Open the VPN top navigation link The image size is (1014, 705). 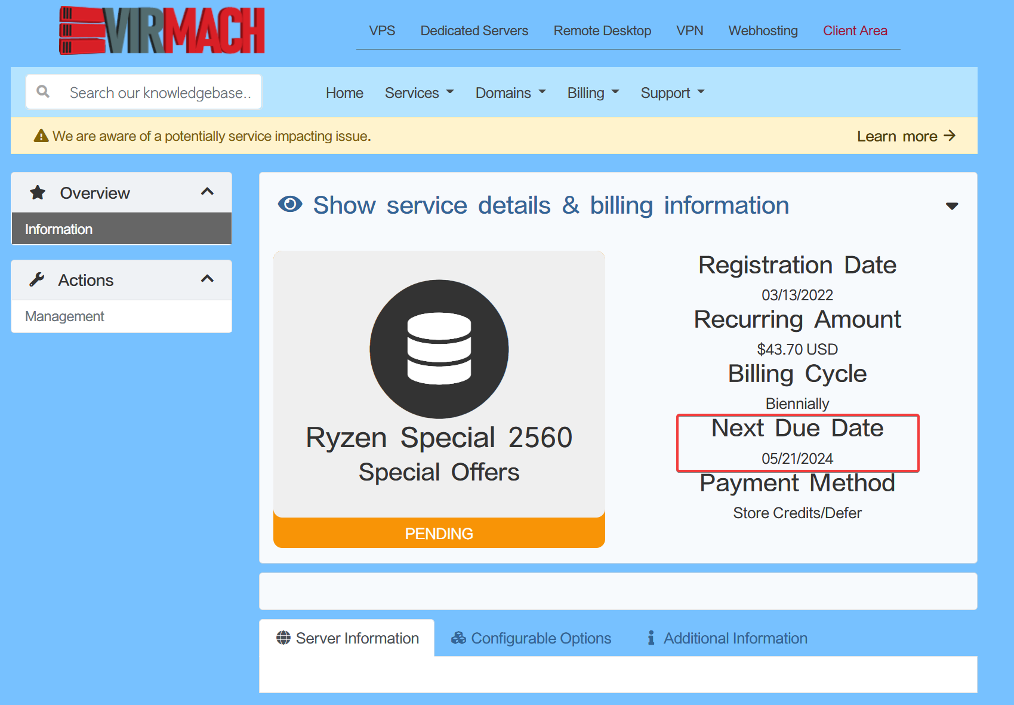click(x=690, y=30)
